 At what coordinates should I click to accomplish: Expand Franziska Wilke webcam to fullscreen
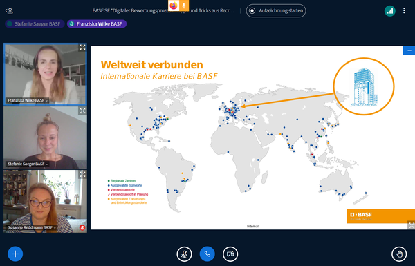[x=82, y=48]
